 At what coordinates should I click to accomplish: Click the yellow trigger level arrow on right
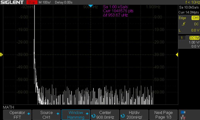click(x=177, y=55)
